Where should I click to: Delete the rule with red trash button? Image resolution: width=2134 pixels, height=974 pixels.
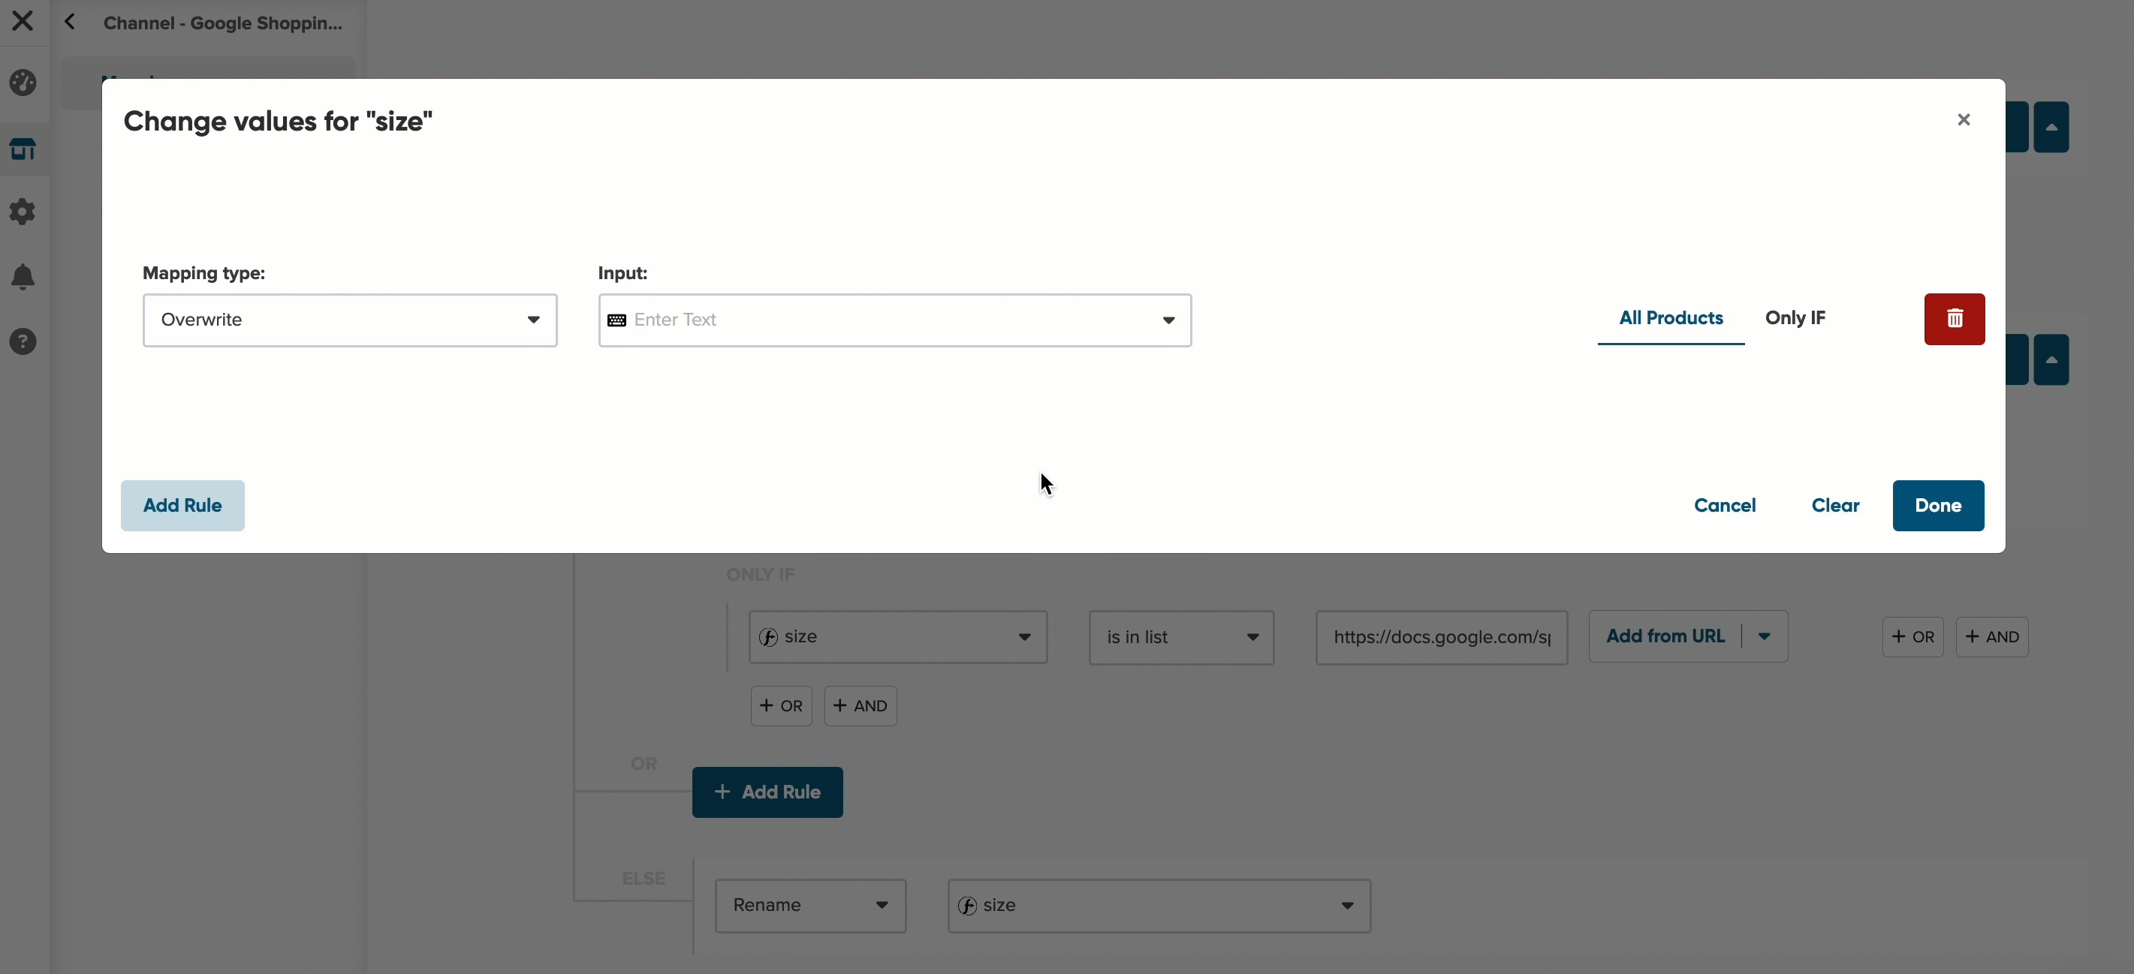[1955, 320]
